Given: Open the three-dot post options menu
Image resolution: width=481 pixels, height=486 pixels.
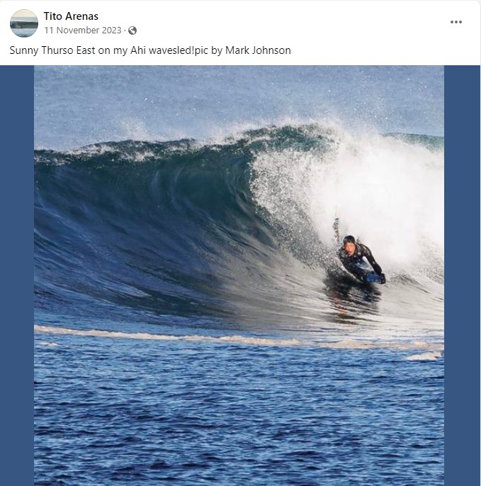Looking at the screenshot, I should tap(456, 22).
